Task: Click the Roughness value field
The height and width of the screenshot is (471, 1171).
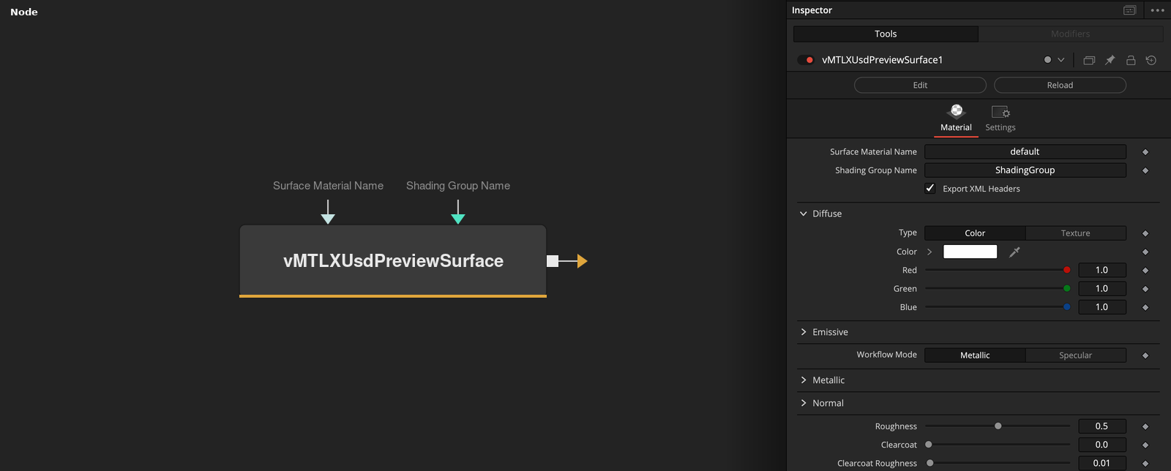Action: click(x=1102, y=426)
